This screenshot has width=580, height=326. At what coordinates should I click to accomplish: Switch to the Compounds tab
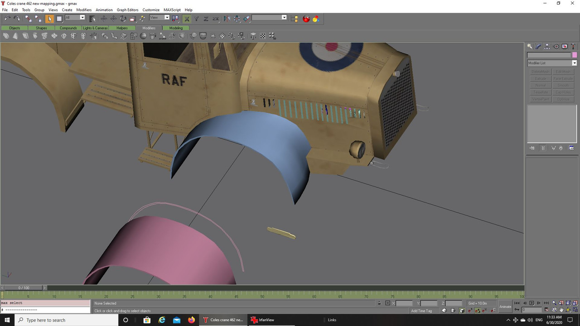(x=68, y=28)
